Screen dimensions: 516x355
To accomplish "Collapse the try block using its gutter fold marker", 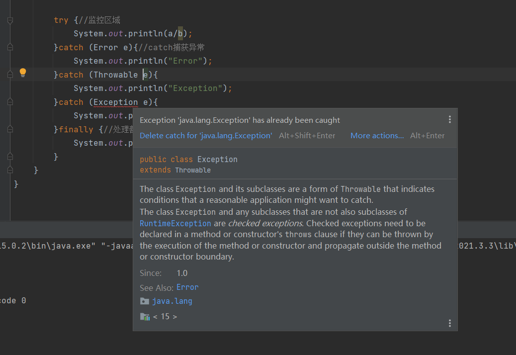I will [x=10, y=20].
